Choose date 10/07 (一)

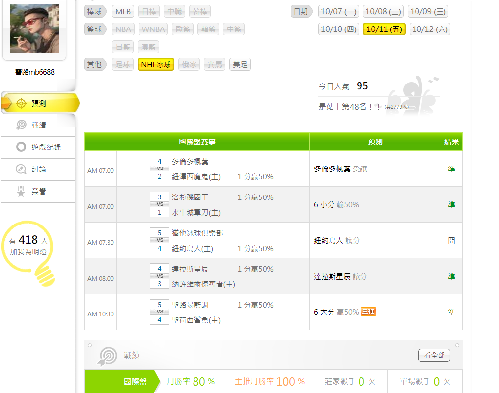pos(338,11)
